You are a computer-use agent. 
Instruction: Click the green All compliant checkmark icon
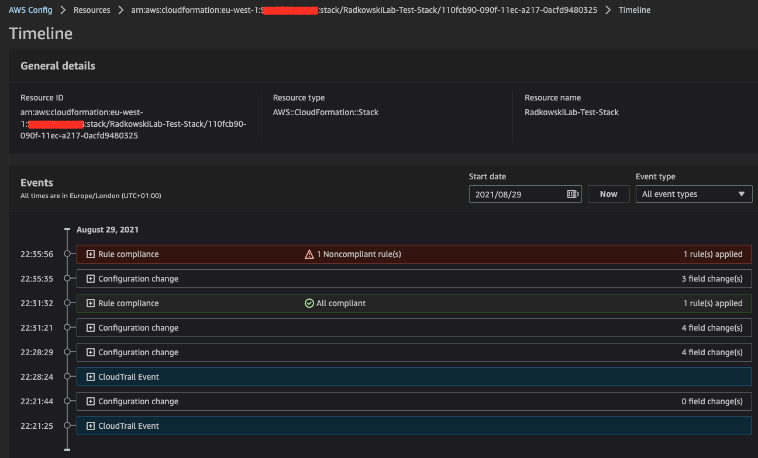point(309,303)
